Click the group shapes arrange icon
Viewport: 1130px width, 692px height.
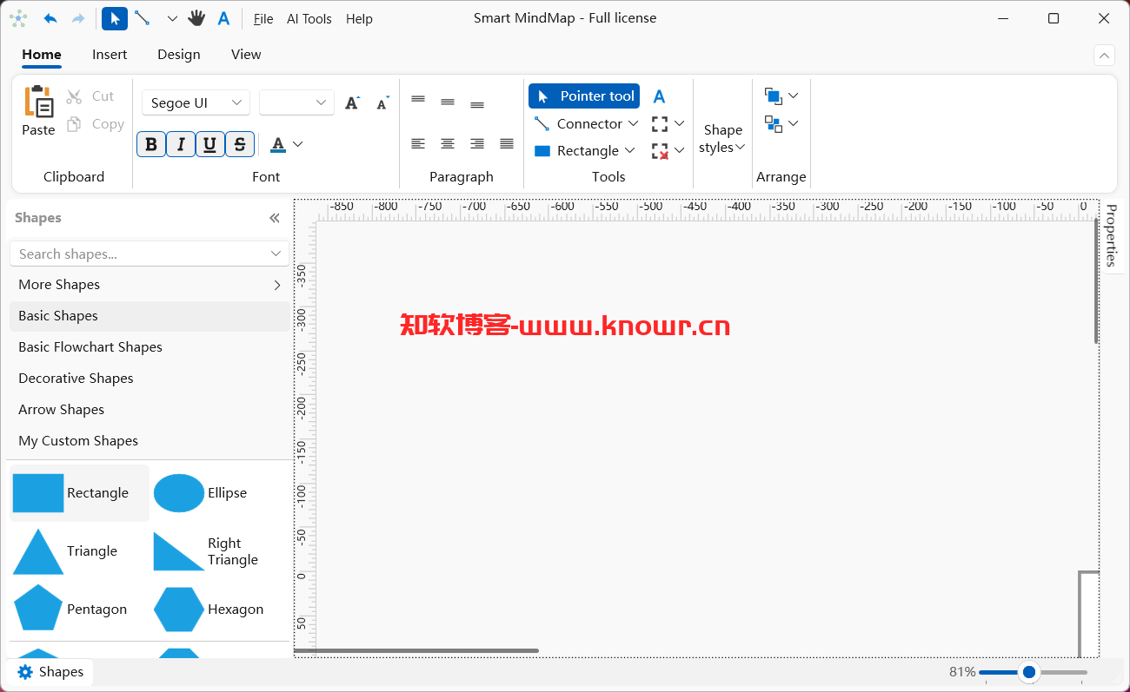(x=773, y=123)
